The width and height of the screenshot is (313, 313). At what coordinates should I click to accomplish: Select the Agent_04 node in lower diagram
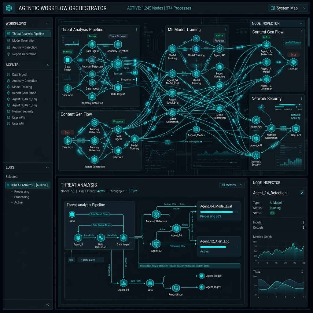(x=123, y=283)
